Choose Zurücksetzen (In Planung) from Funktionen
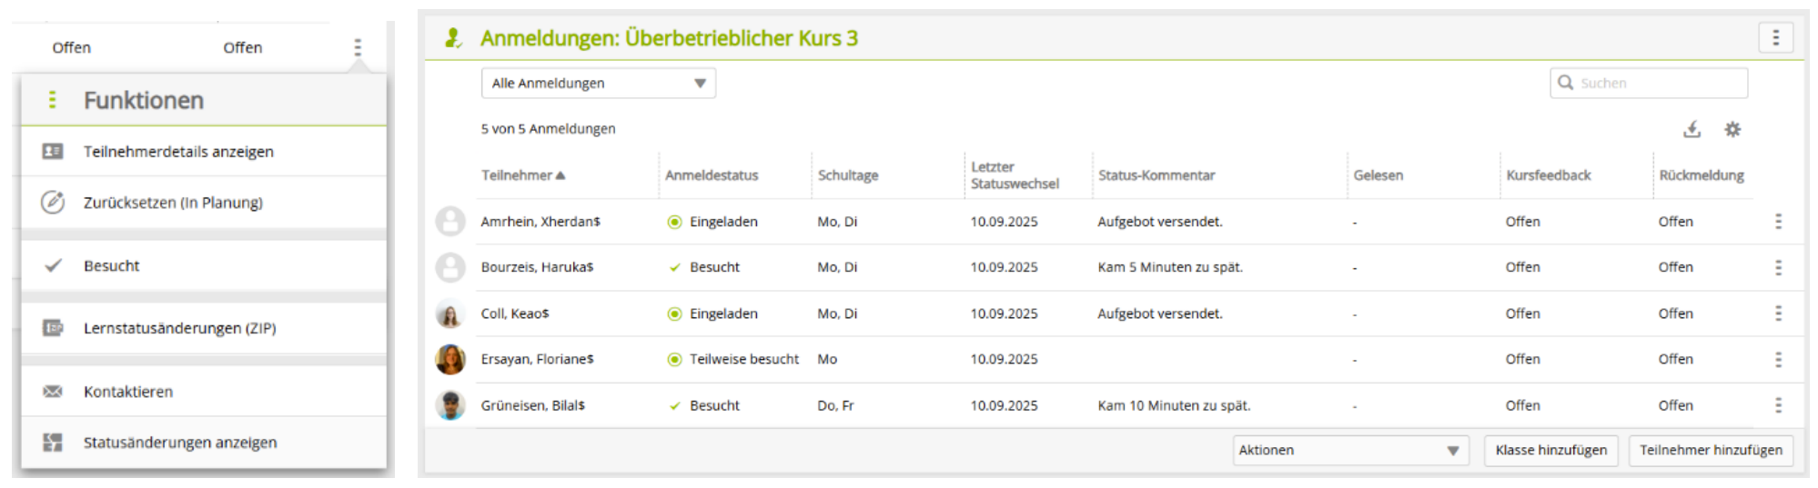1818x488 pixels. click(173, 203)
